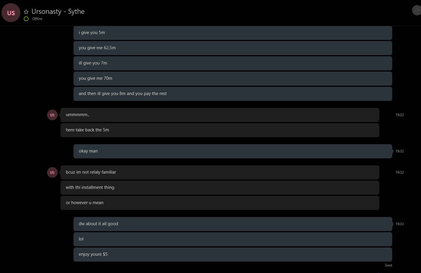Select message 'you give me 62.5m'

(233, 48)
